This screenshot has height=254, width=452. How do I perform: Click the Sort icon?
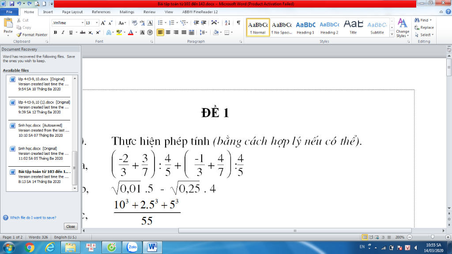click(227, 23)
